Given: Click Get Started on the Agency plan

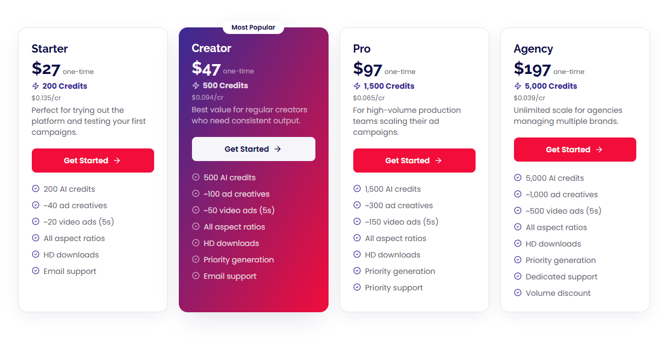Looking at the screenshot, I should (575, 150).
